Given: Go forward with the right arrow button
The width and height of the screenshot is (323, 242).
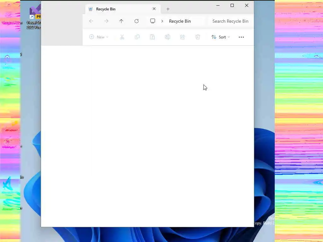Looking at the screenshot, I should click(106, 21).
